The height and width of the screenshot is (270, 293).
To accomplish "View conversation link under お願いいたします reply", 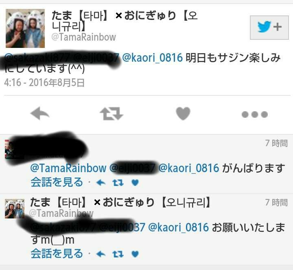I will click(57, 254).
